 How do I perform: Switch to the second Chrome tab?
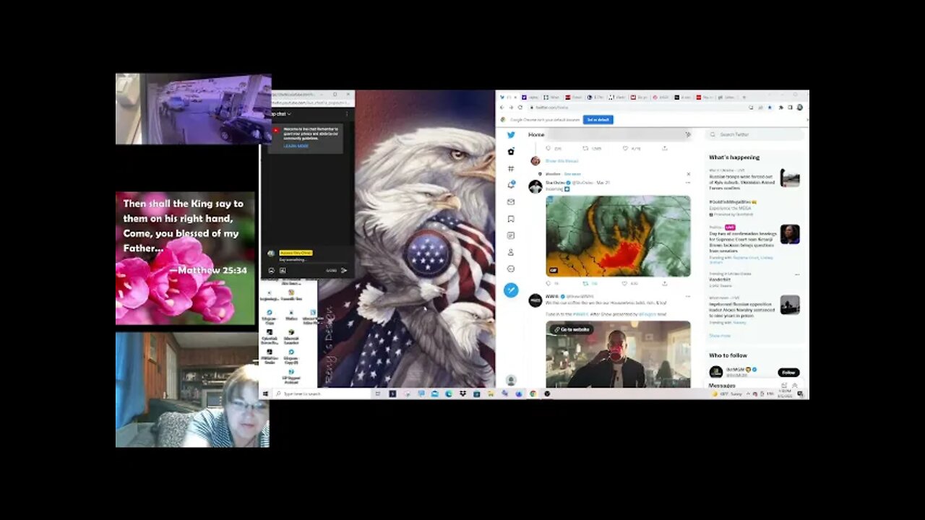pos(531,97)
